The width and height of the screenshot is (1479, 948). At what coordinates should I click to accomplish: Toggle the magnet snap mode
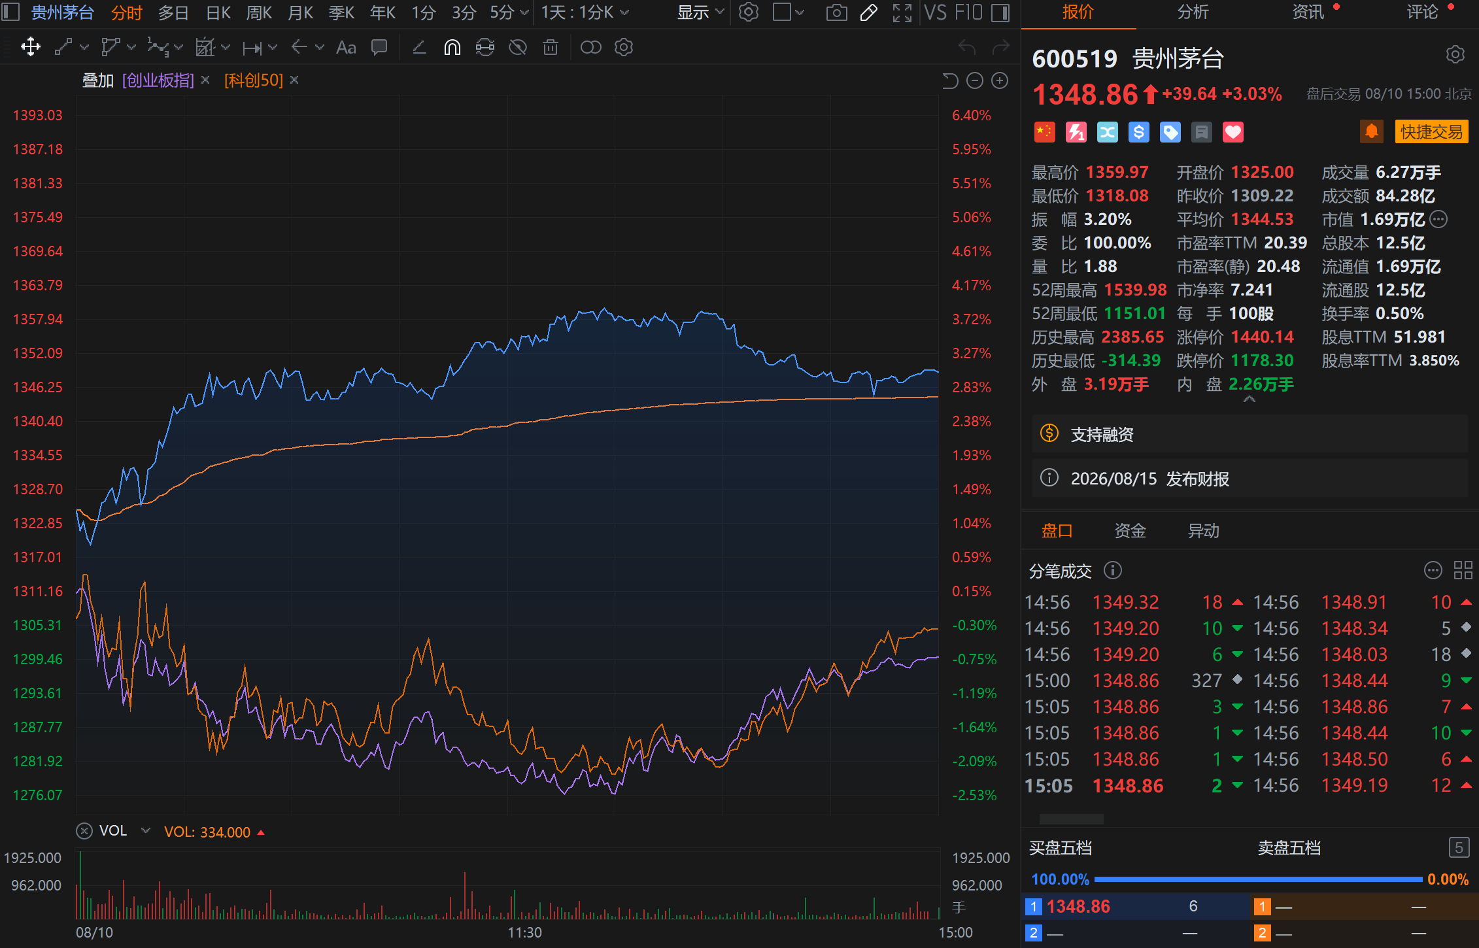tap(452, 47)
